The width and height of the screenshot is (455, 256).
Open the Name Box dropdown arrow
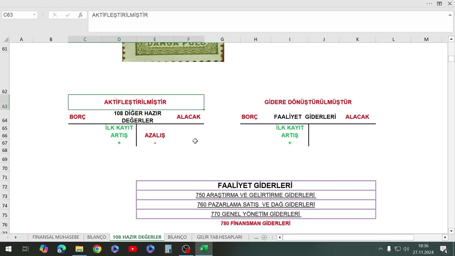click(34, 15)
